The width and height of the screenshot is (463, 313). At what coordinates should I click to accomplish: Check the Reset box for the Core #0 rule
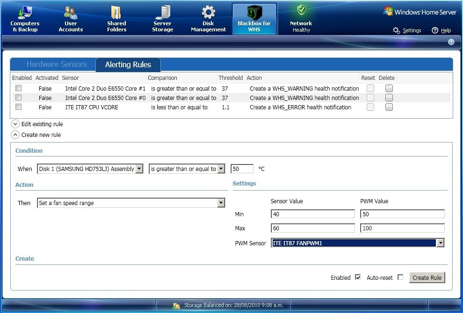[370, 98]
